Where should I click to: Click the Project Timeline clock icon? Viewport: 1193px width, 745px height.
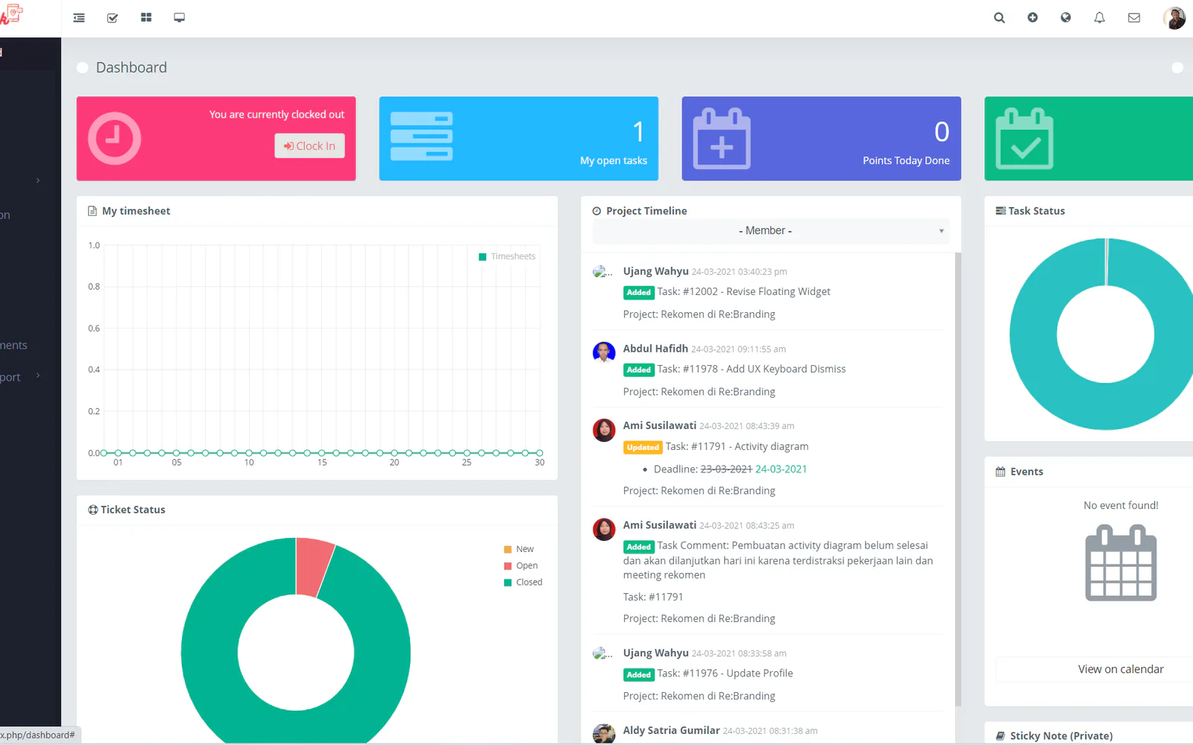(x=596, y=211)
